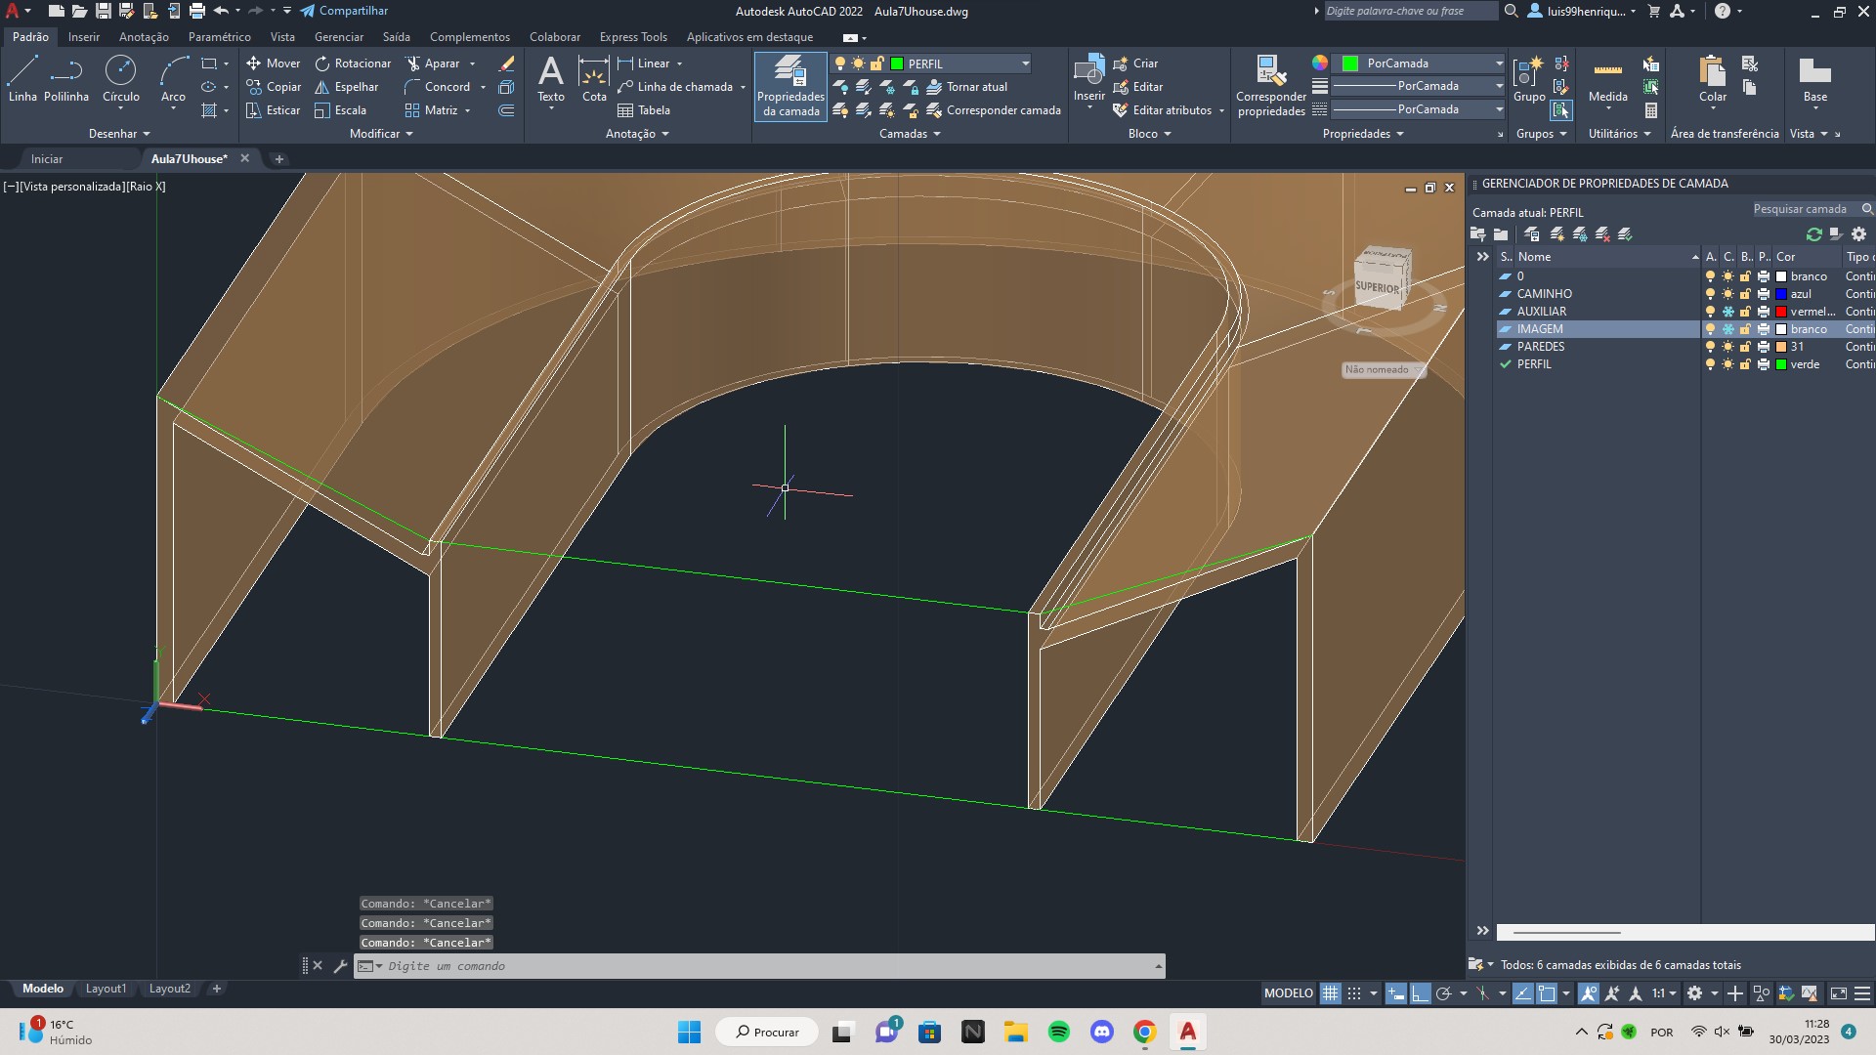The image size is (1876, 1055).
Task: Select the Arco tool
Action: pos(173,78)
